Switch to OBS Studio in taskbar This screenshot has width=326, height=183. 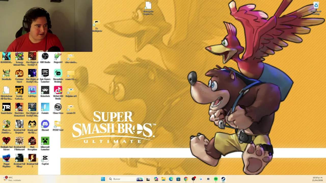193,179
